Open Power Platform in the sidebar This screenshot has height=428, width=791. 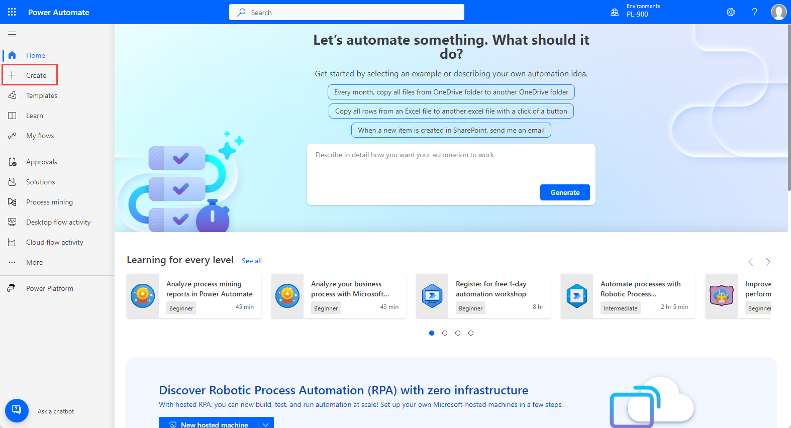click(50, 288)
